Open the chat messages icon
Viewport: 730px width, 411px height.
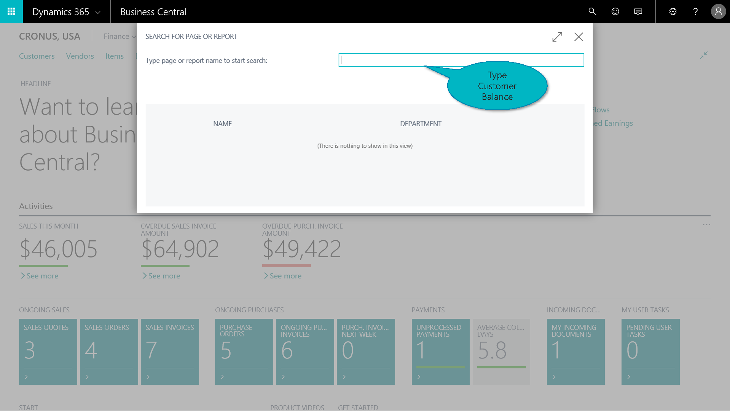pyautogui.click(x=638, y=11)
